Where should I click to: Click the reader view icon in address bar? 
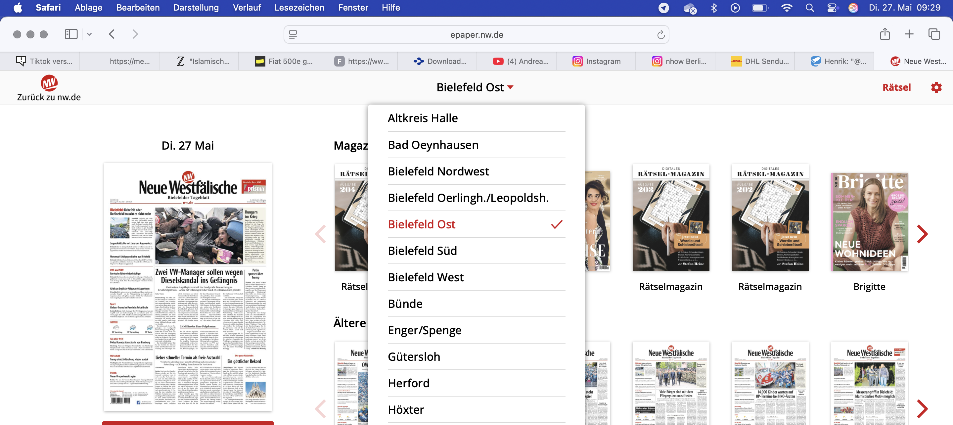point(293,35)
